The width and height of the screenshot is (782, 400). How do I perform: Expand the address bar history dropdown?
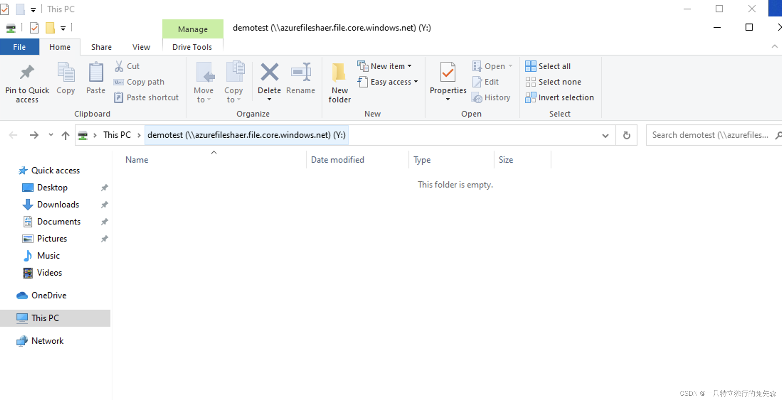[605, 135]
